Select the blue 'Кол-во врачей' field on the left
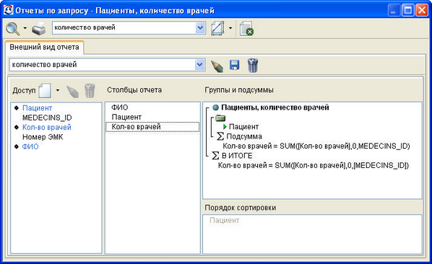The width and height of the screenshot is (432, 264). 47,128
